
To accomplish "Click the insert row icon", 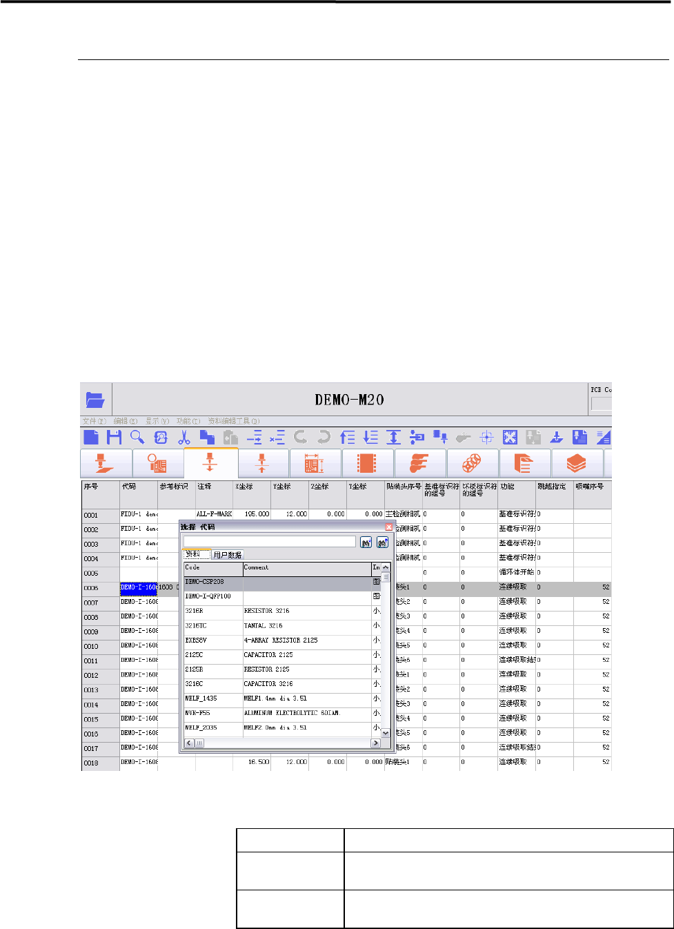I will [x=254, y=437].
